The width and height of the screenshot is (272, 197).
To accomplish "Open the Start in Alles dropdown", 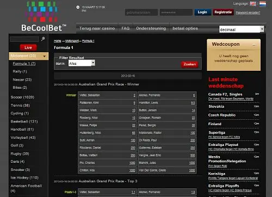I will click(82, 63).
